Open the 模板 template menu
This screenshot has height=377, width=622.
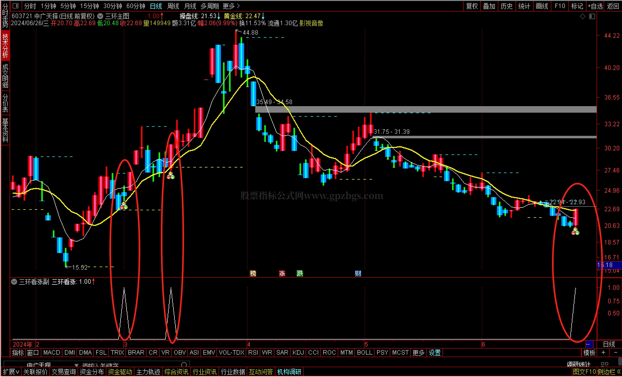[x=589, y=353]
